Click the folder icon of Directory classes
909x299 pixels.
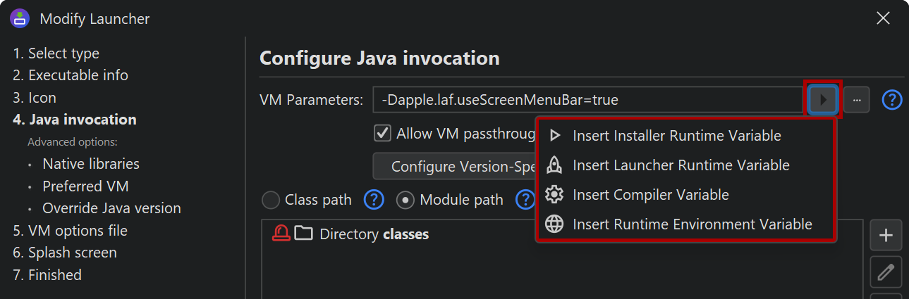click(304, 234)
